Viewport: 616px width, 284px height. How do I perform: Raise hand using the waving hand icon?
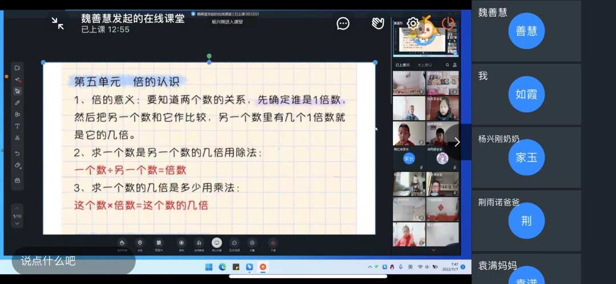(378, 23)
